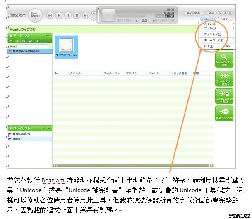This screenshot has height=219, width=252.
Task: Raise volume with the plus button
Action: click(x=94, y=13)
